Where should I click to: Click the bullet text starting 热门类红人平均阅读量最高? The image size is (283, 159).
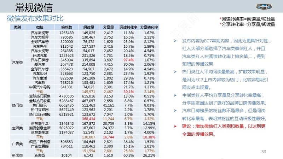(225, 79)
